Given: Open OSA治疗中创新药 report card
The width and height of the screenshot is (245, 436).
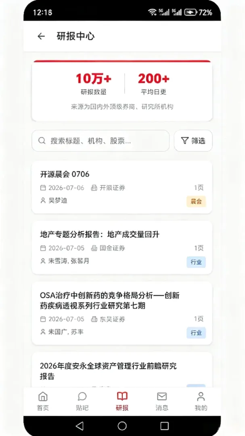Looking at the screenshot, I should pyautogui.click(x=122, y=313).
